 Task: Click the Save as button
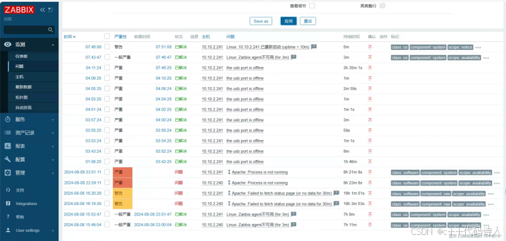(x=261, y=21)
